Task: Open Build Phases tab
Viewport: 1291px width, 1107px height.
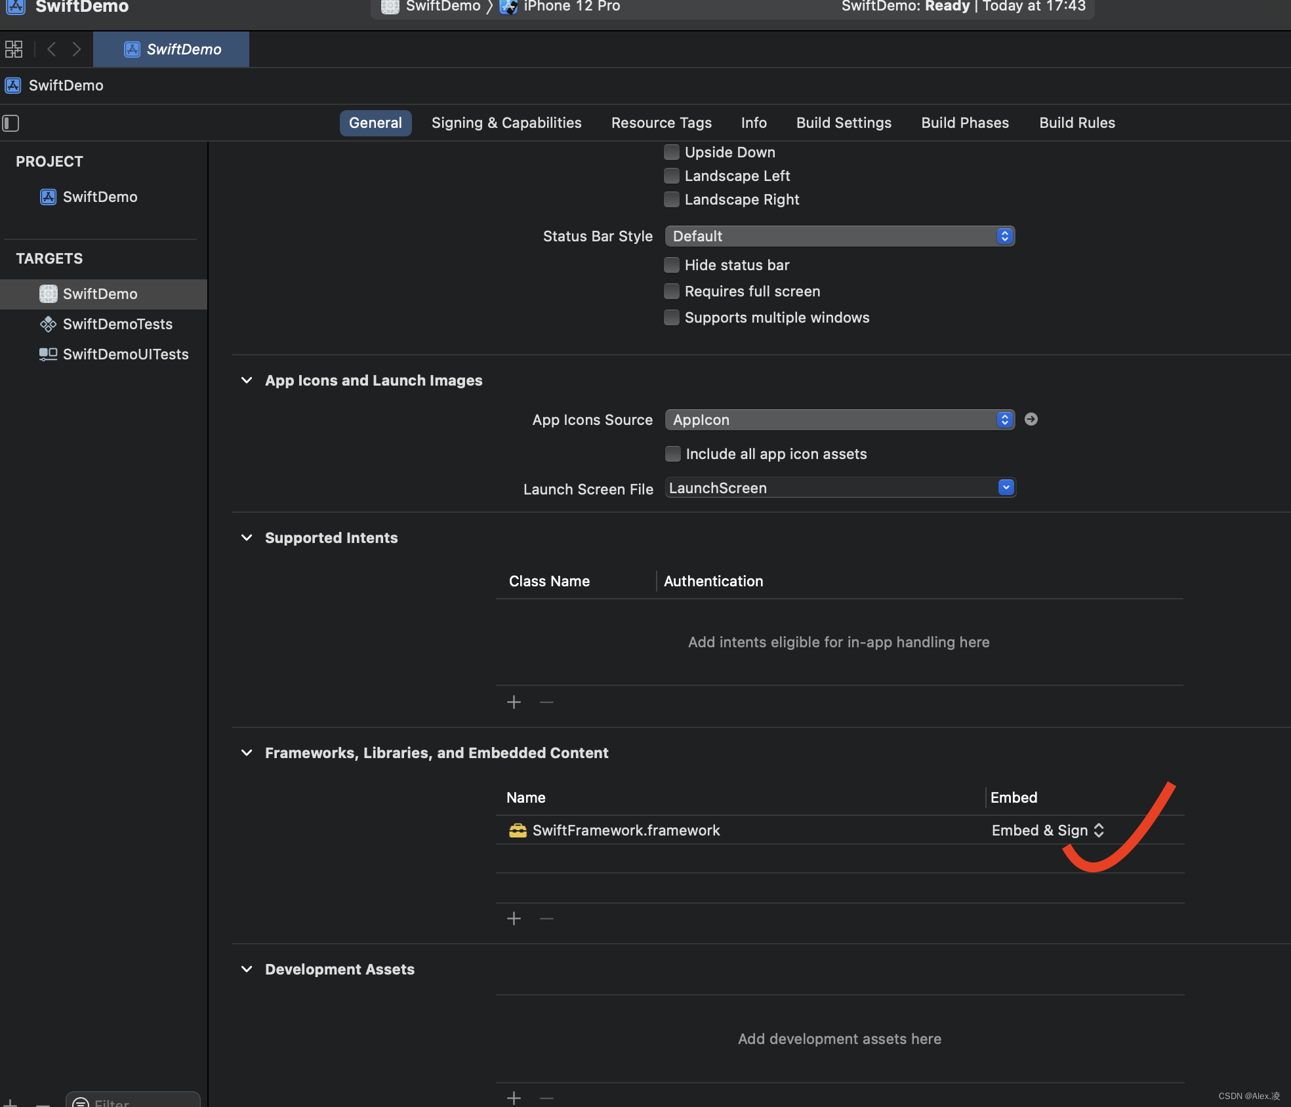Action: (965, 123)
